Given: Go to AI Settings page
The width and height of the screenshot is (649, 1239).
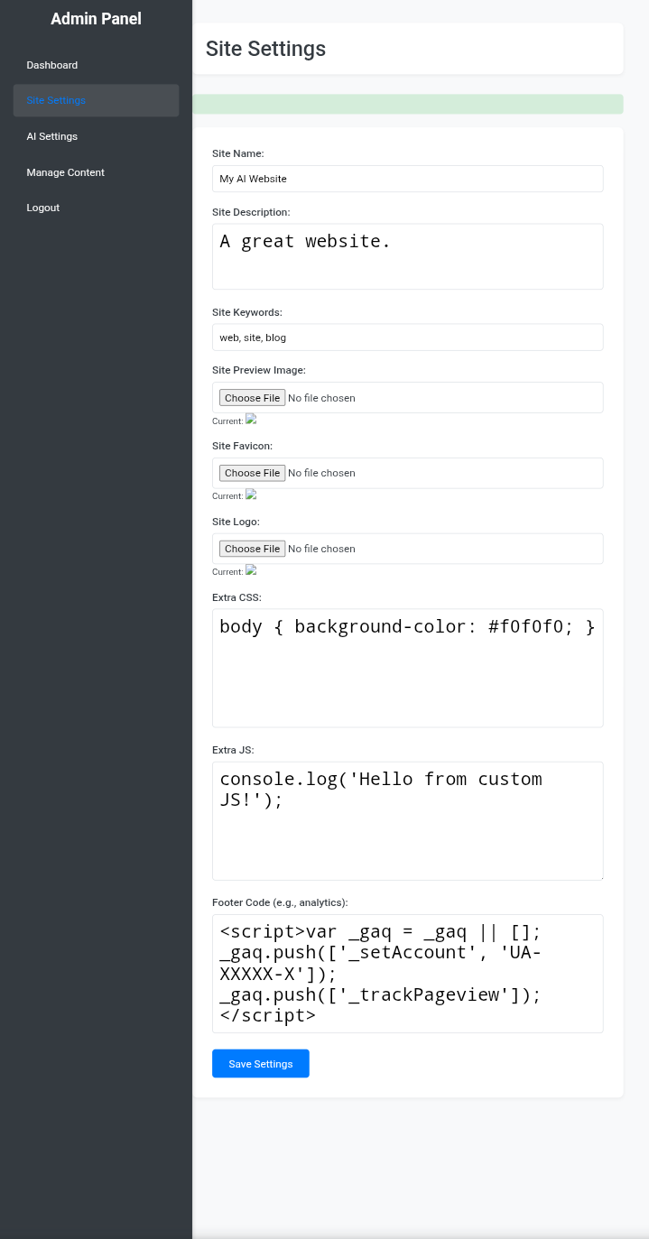Looking at the screenshot, I should click(52, 136).
